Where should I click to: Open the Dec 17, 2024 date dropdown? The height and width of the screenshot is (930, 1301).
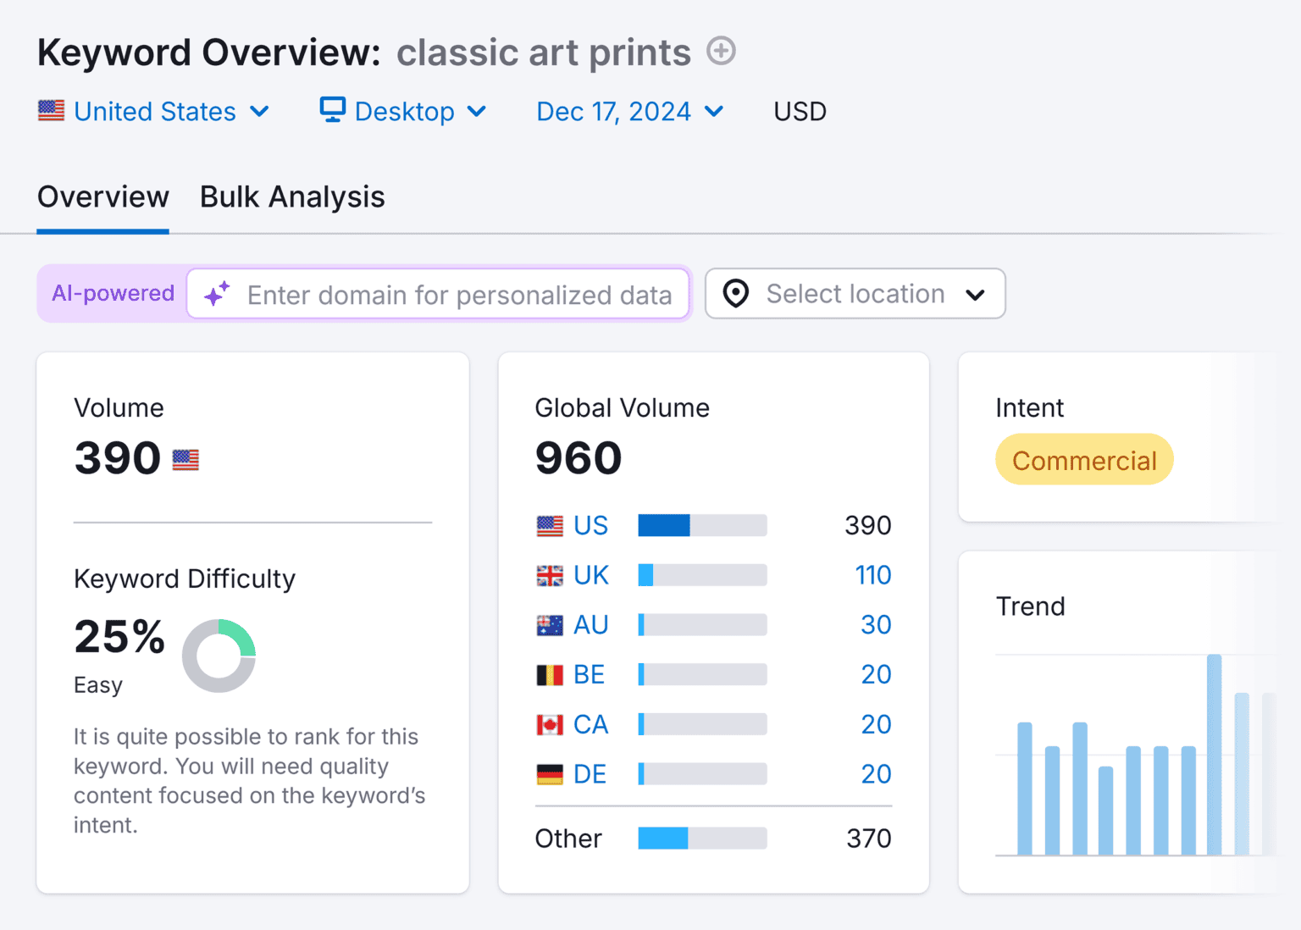coord(629,111)
